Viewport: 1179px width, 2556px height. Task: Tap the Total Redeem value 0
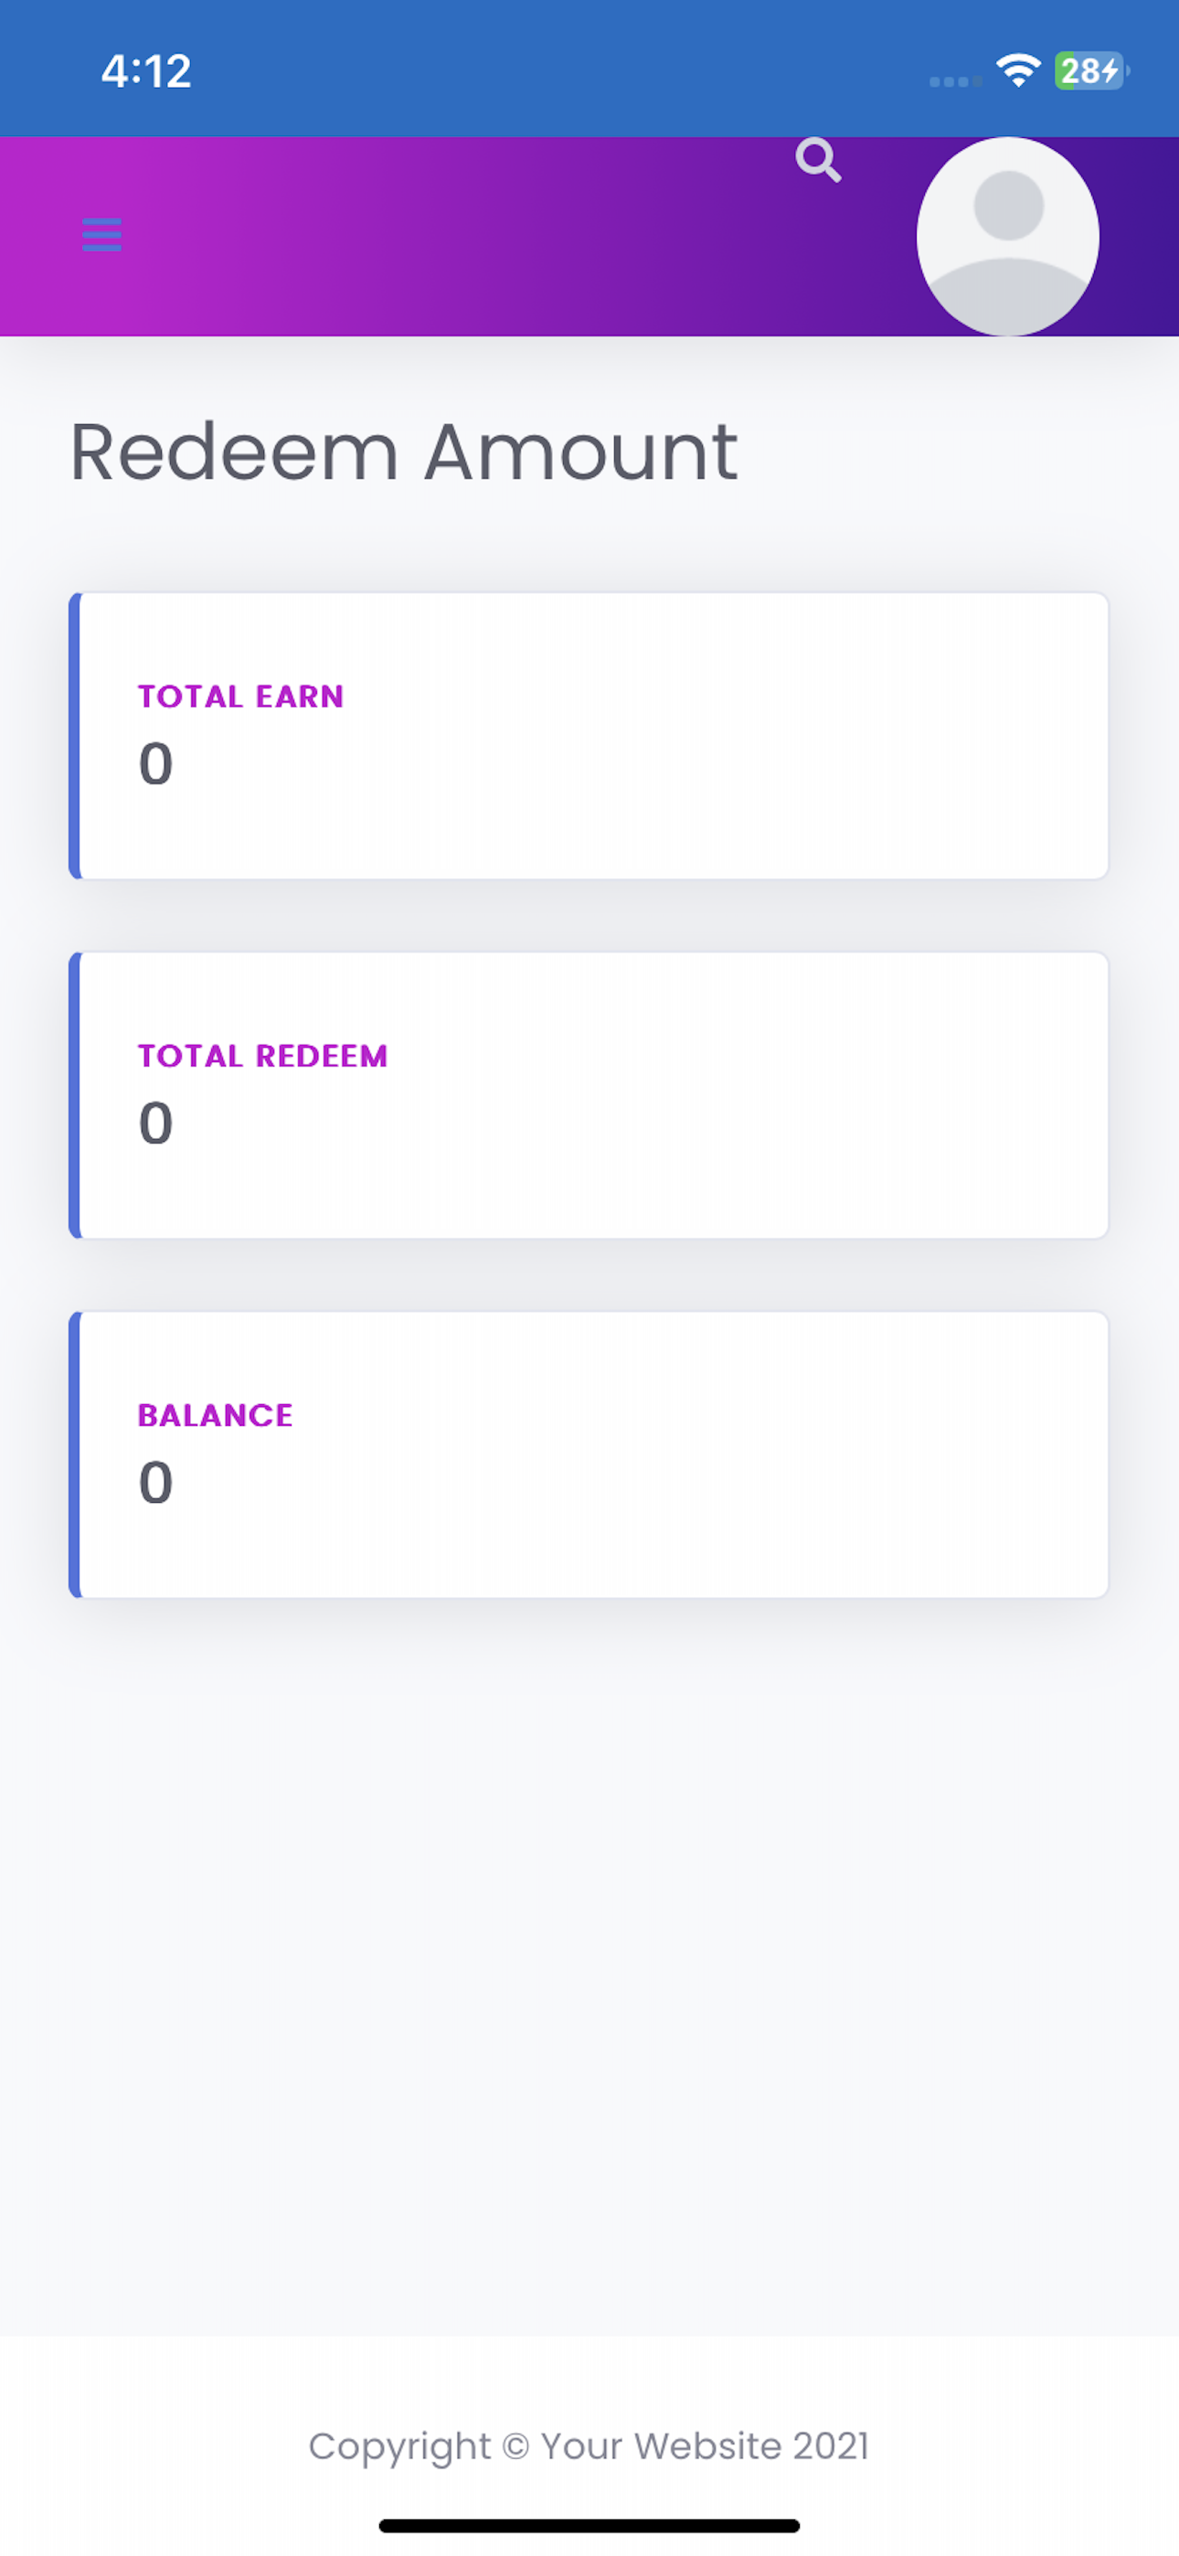coord(155,1124)
